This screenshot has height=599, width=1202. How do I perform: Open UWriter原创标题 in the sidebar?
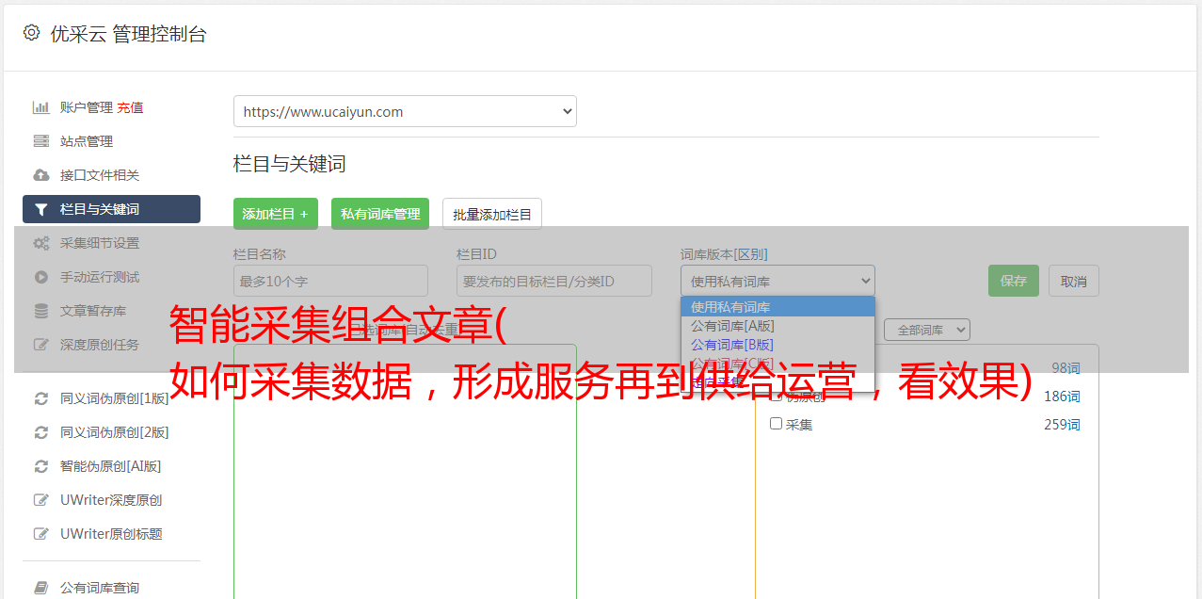(111, 534)
